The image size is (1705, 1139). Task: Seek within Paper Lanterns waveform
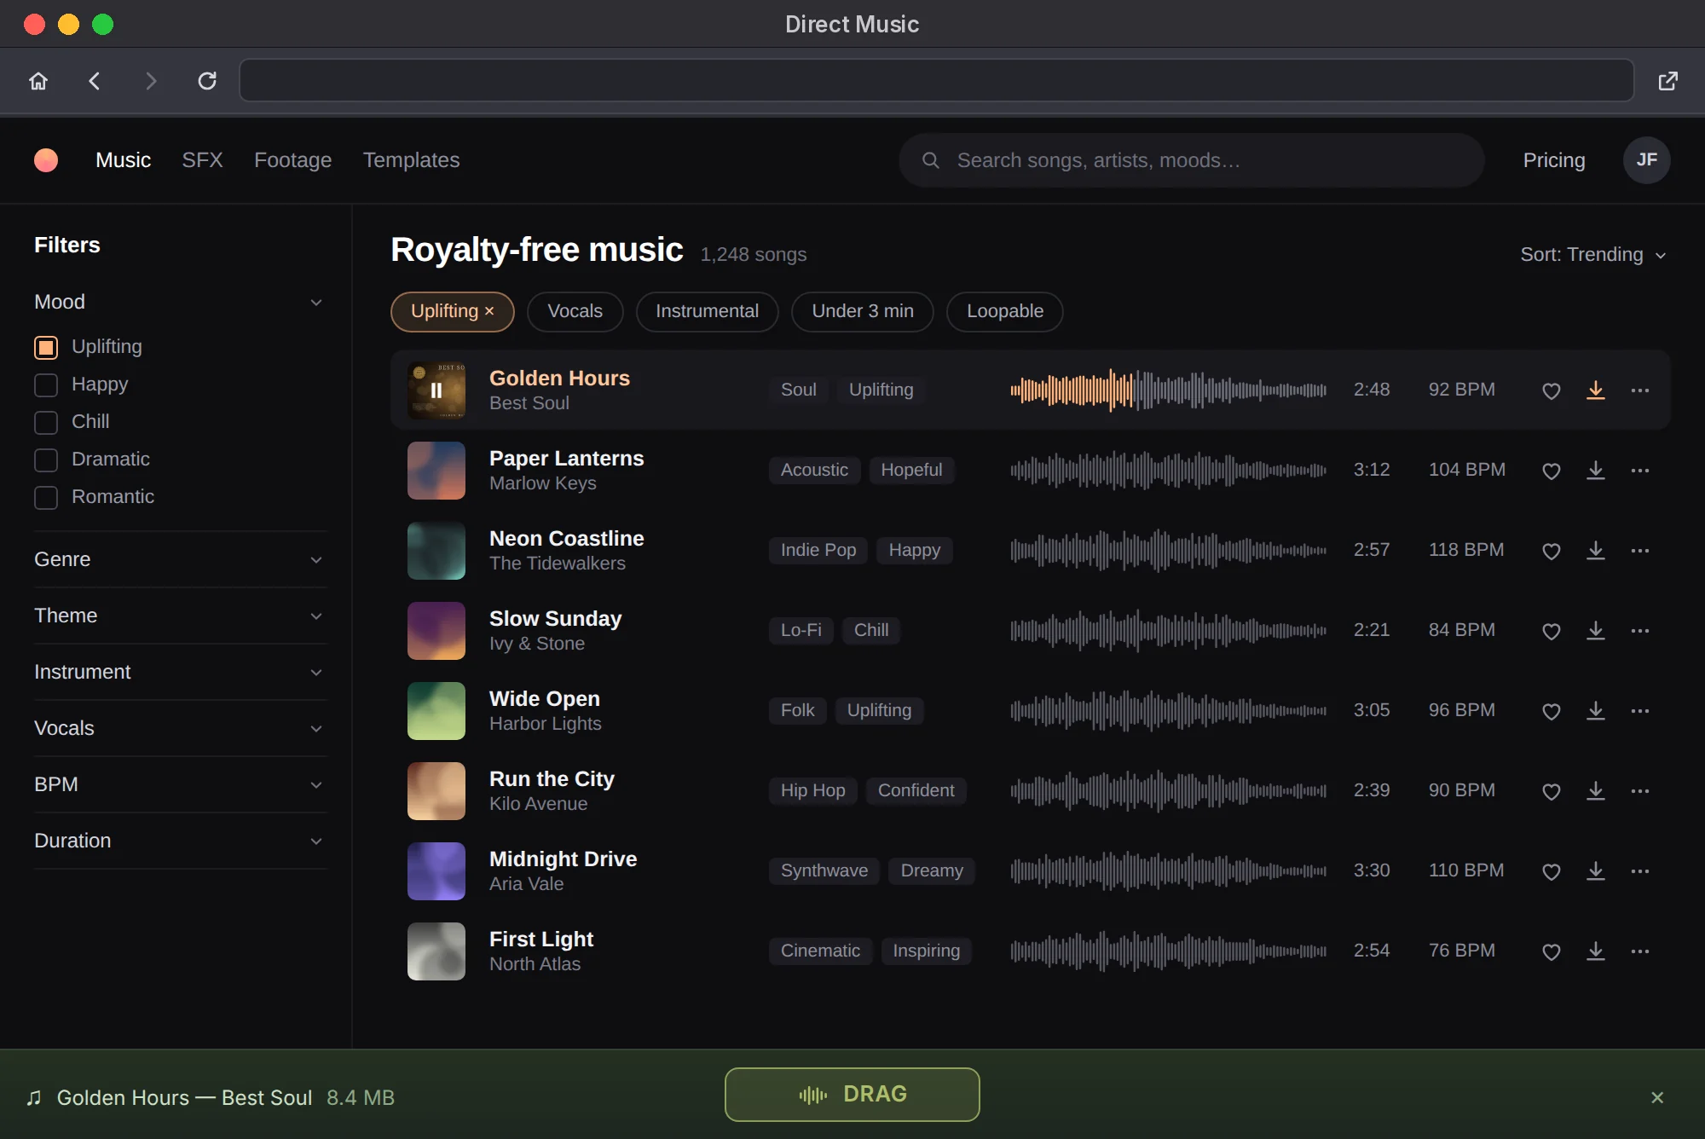[x=1168, y=471]
